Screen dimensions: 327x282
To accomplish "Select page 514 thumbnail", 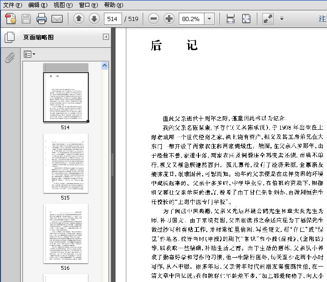I will click(65, 97).
